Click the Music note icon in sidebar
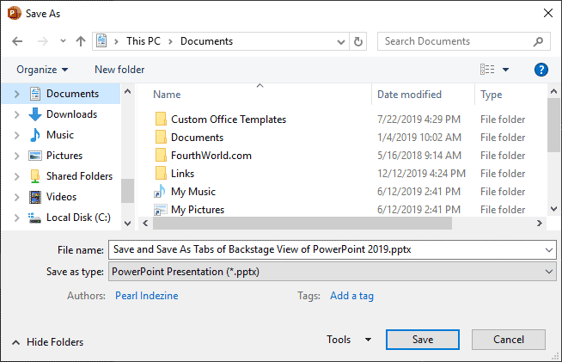The image size is (562, 362). 34,135
